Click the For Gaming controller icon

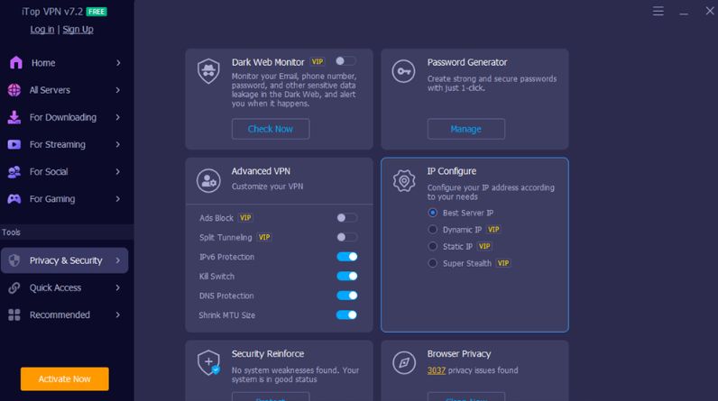pyautogui.click(x=14, y=199)
